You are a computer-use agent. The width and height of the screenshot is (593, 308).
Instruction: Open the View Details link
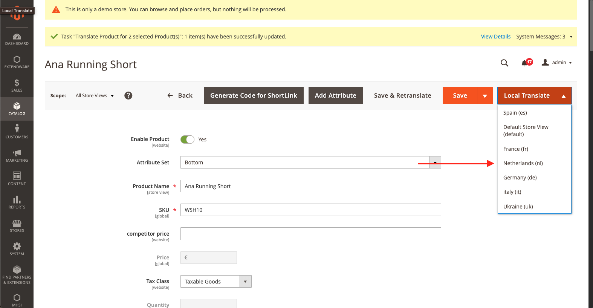pos(495,37)
